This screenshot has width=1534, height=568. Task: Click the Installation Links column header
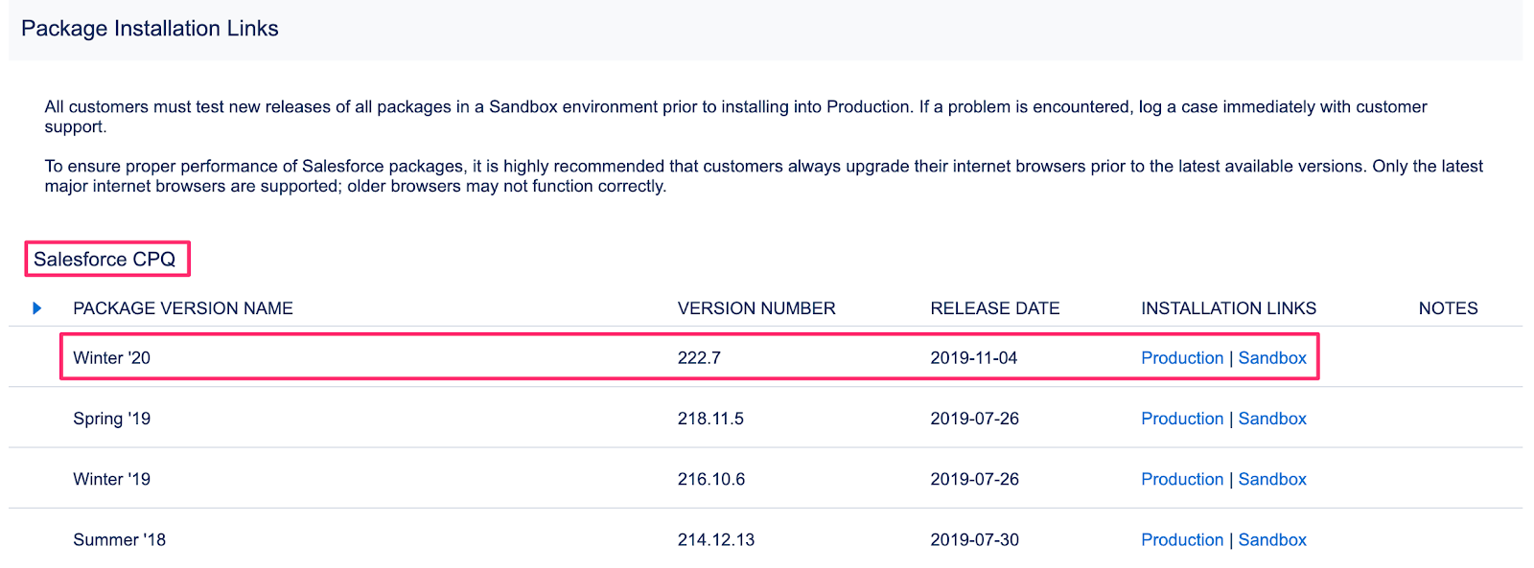(1228, 308)
